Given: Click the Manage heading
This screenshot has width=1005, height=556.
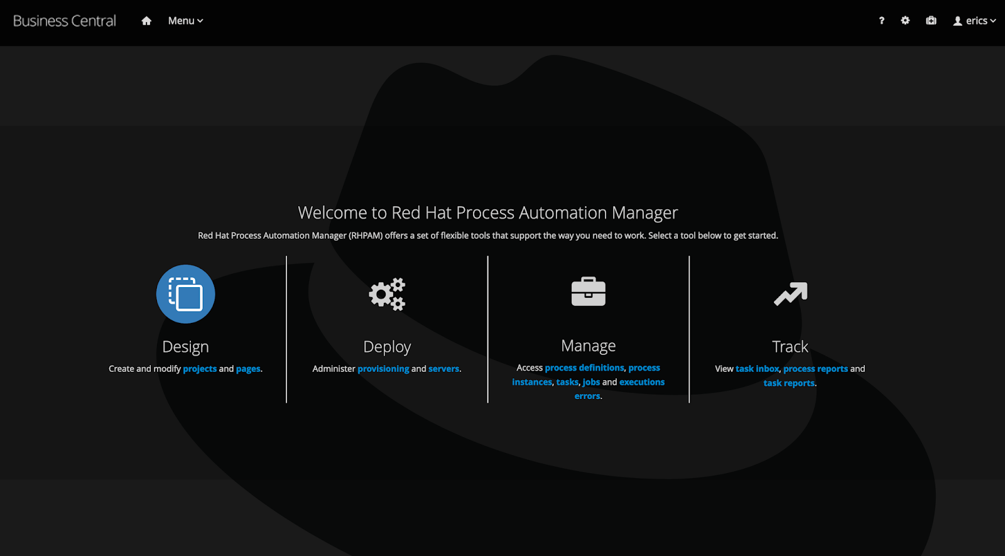Looking at the screenshot, I should click(589, 346).
